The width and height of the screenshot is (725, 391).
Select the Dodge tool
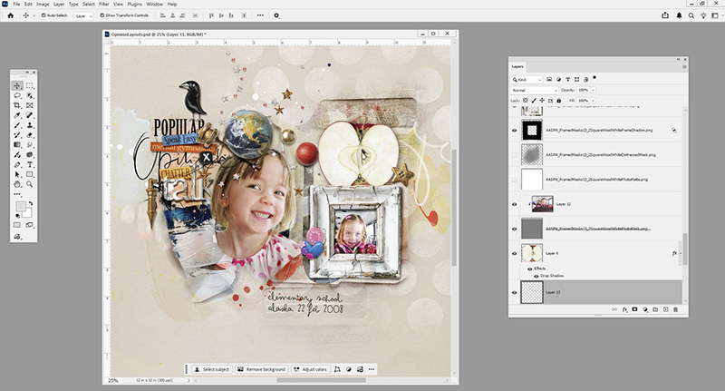(x=30, y=145)
